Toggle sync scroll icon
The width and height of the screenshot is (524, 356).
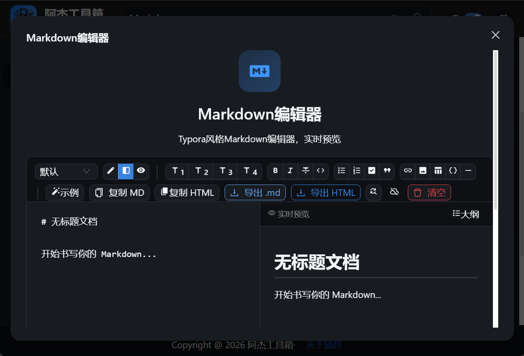pos(374,192)
